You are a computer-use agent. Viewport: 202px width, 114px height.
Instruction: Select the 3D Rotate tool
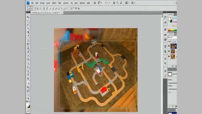point(28,87)
